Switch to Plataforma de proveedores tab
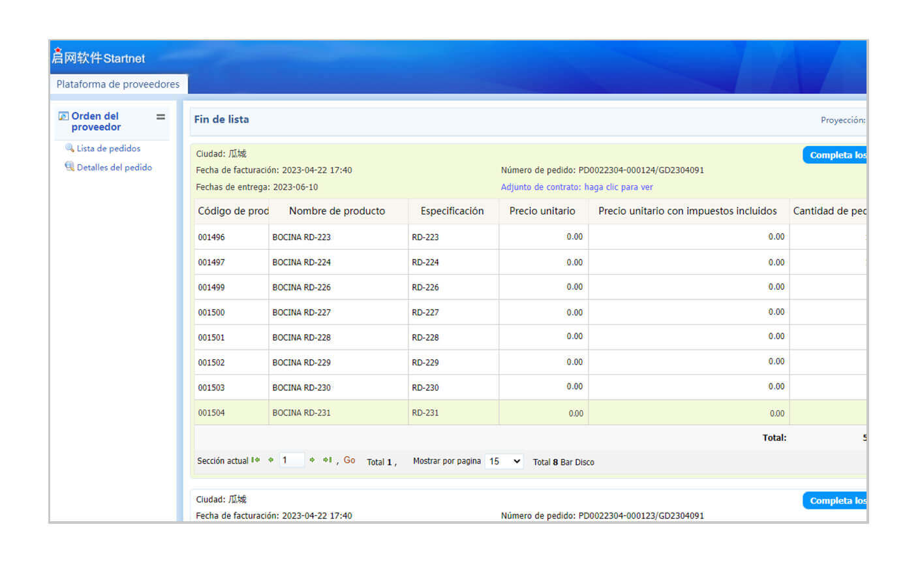The width and height of the screenshot is (920, 561). tap(118, 84)
